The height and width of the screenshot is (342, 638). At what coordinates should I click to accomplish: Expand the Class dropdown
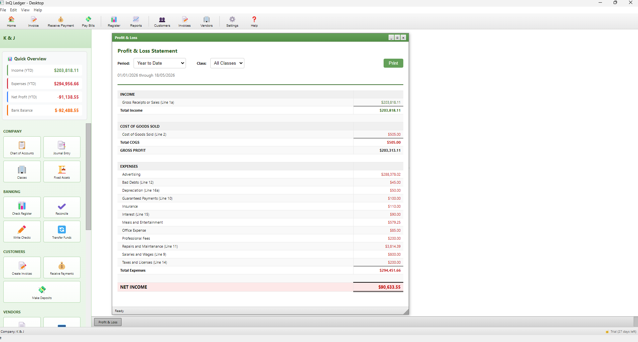[227, 63]
